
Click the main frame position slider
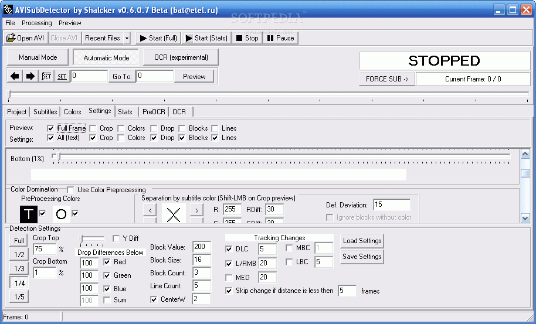[269, 94]
